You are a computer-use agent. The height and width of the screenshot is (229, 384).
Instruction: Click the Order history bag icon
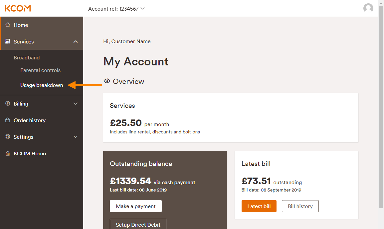pos(8,120)
